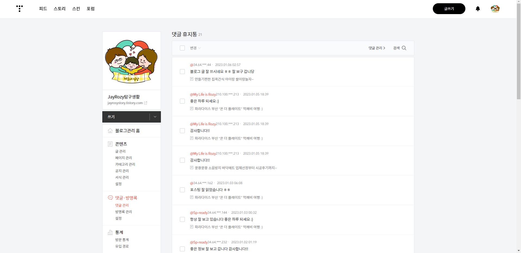Toggle the select-all comments checkbox
521x253 pixels.
pyautogui.click(x=182, y=48)
